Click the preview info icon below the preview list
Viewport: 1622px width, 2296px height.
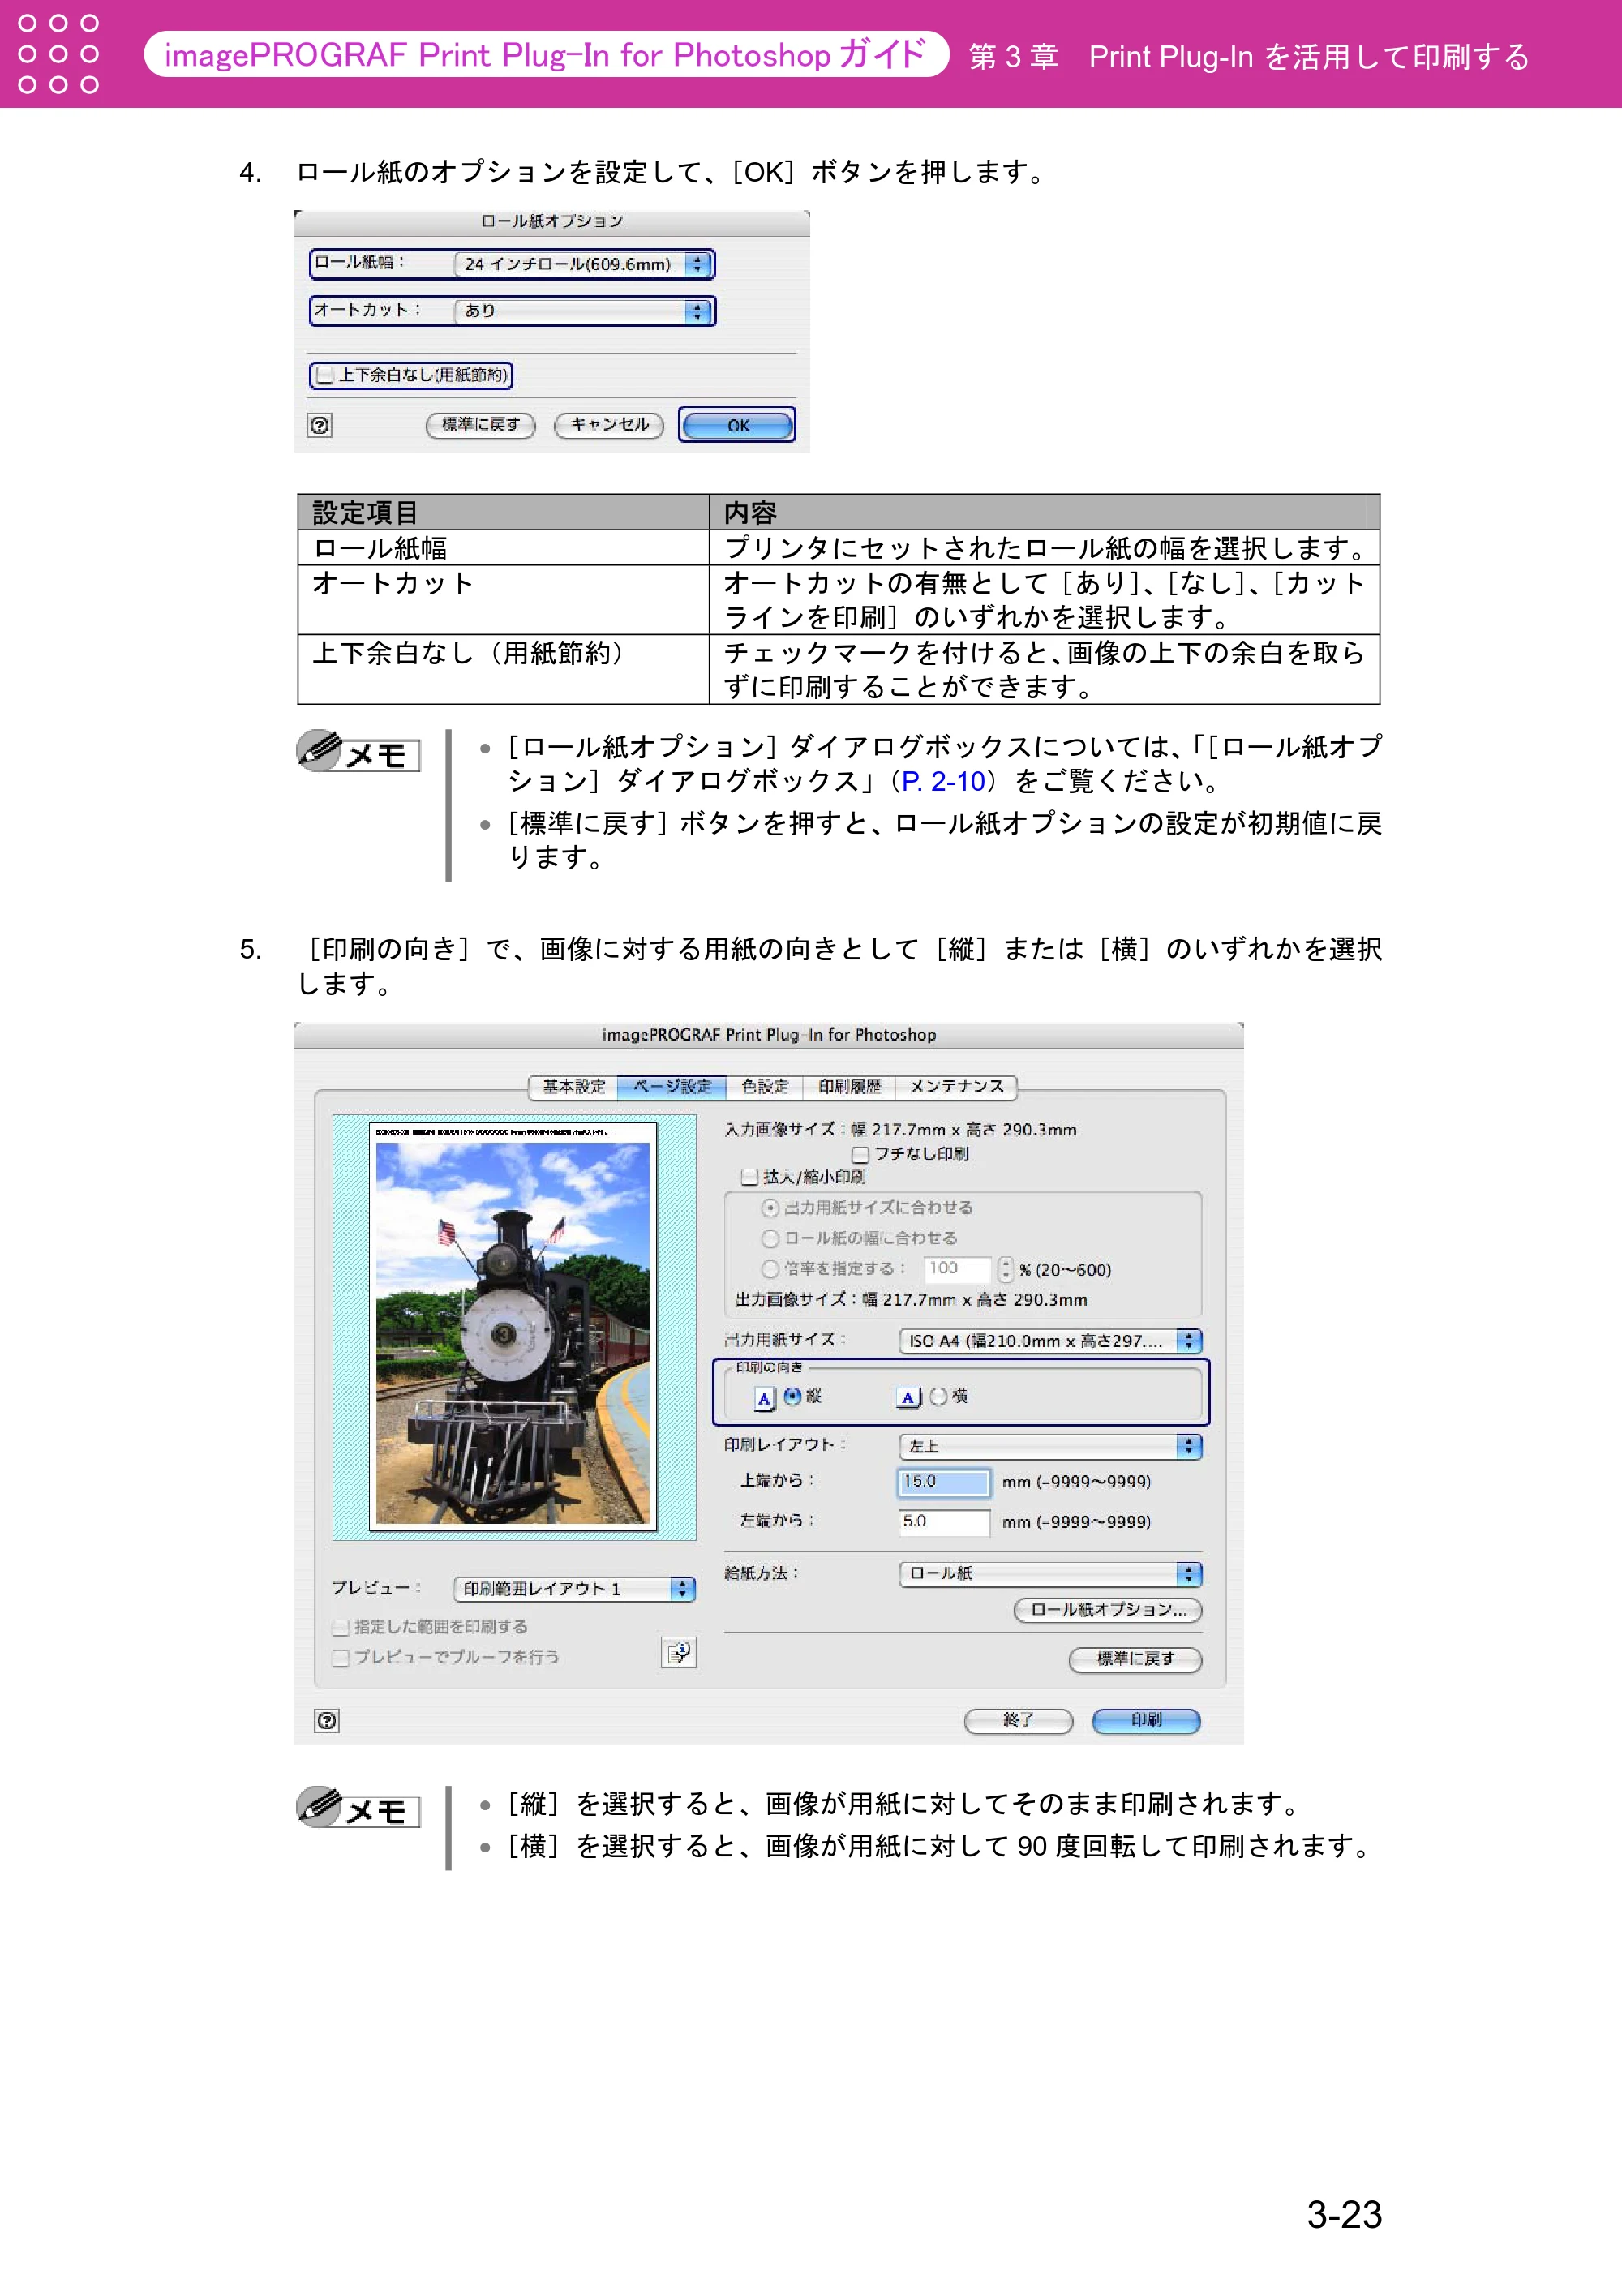point(679,1653)
